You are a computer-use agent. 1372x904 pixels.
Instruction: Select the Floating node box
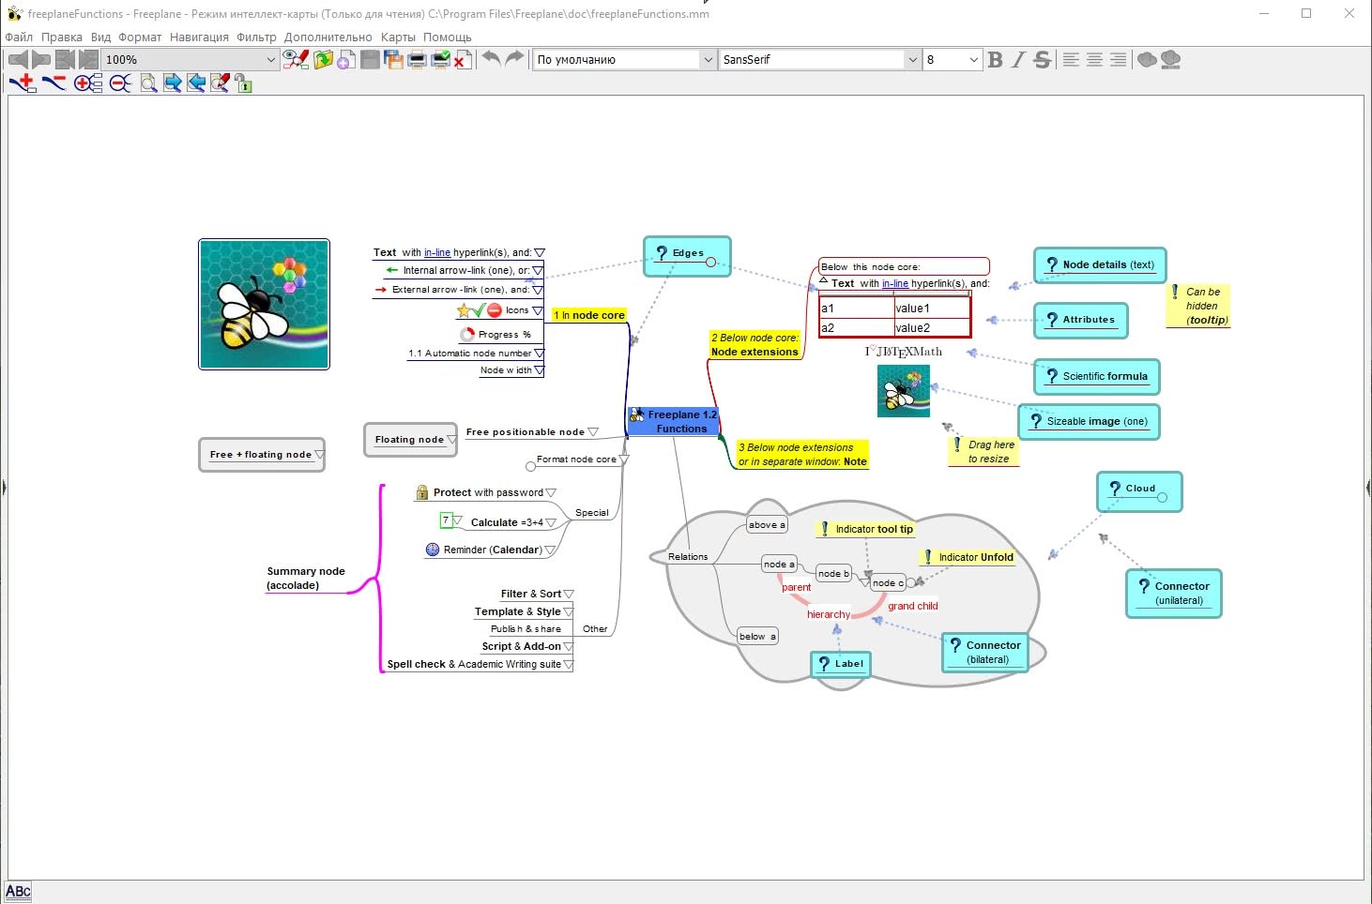click(x=410, y=440)
